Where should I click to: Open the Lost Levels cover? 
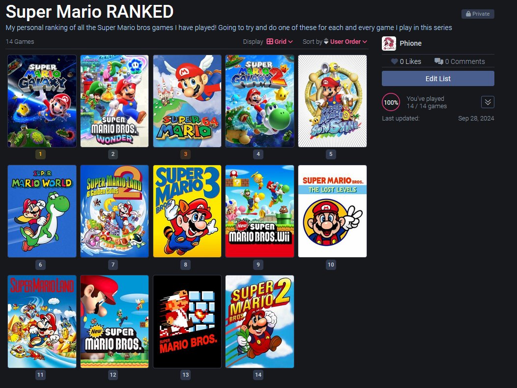pos(332,211)
